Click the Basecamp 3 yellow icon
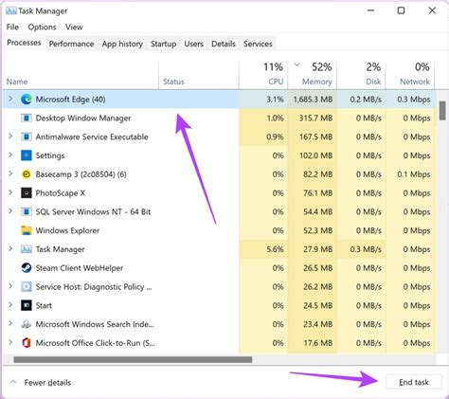This screenshot has width=449, height=399. tap(27, 174)
